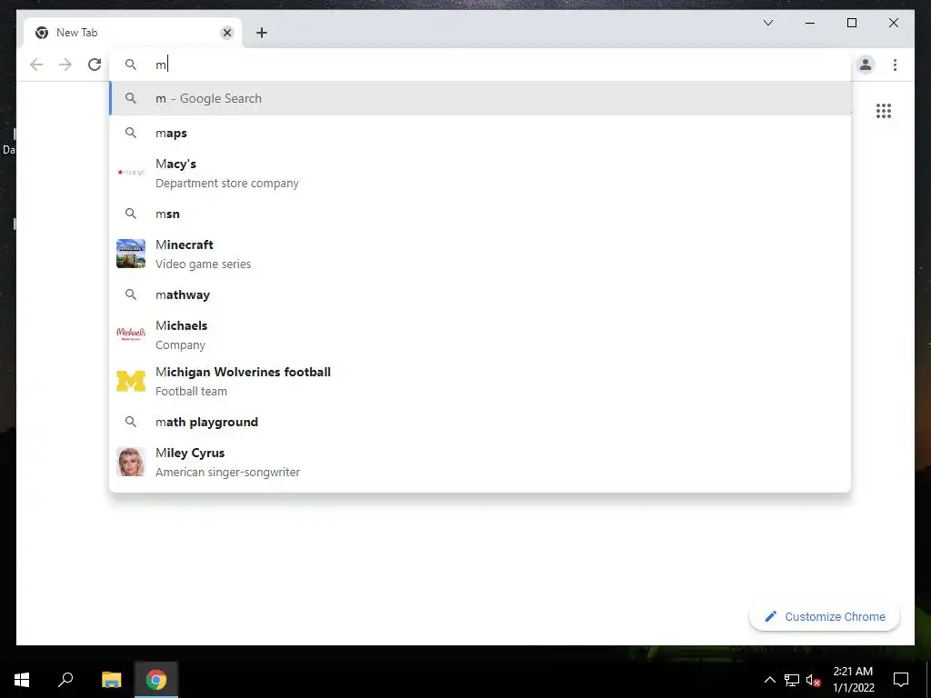
Task: Close the New Tab tab
Action: click(x=226, y=33)
